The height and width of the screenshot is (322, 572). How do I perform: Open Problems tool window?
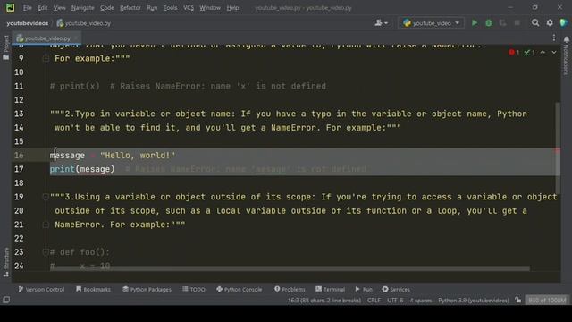(290, 289)
